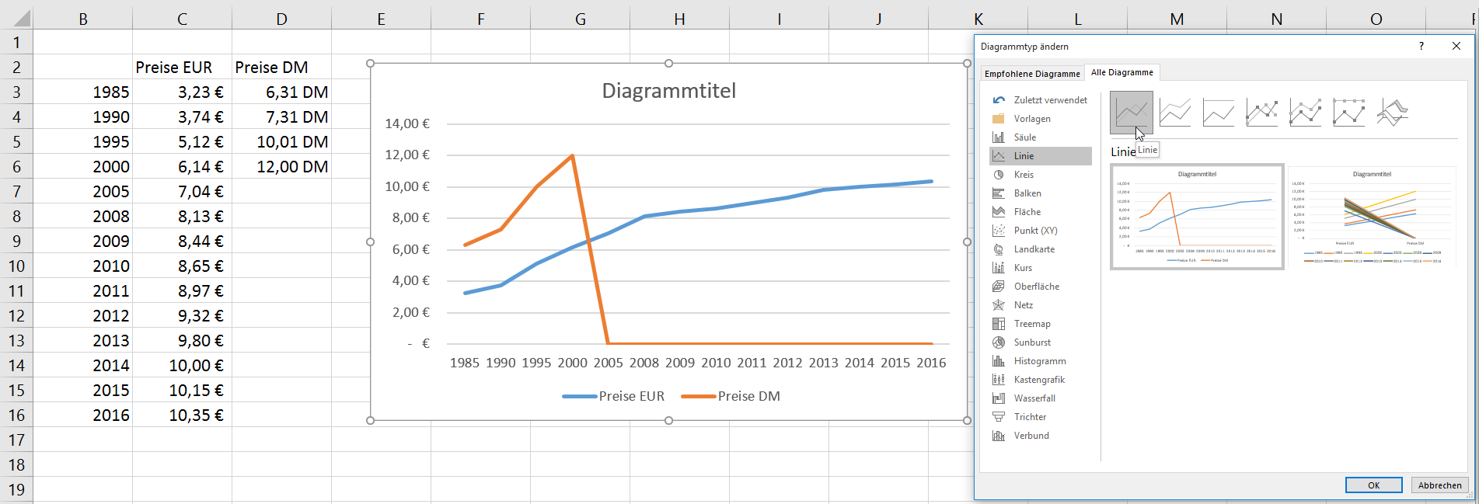Select the 100% stacked line subtype icon
This screenshot has width=1479, height=504.
1218,113
